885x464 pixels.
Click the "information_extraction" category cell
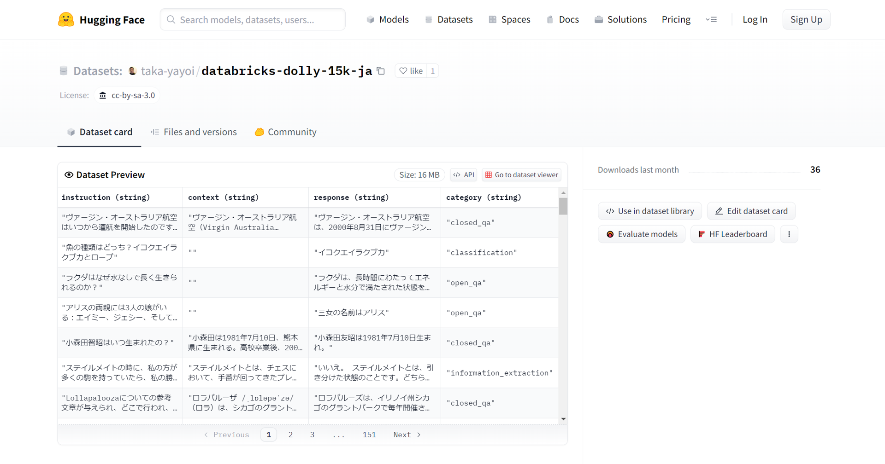pos(500,373)
